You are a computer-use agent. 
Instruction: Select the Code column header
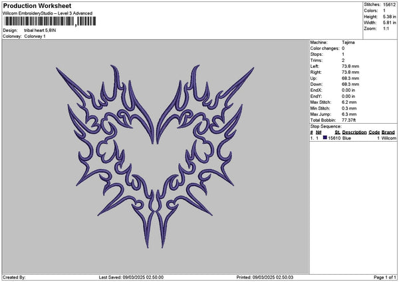(374, 132)
